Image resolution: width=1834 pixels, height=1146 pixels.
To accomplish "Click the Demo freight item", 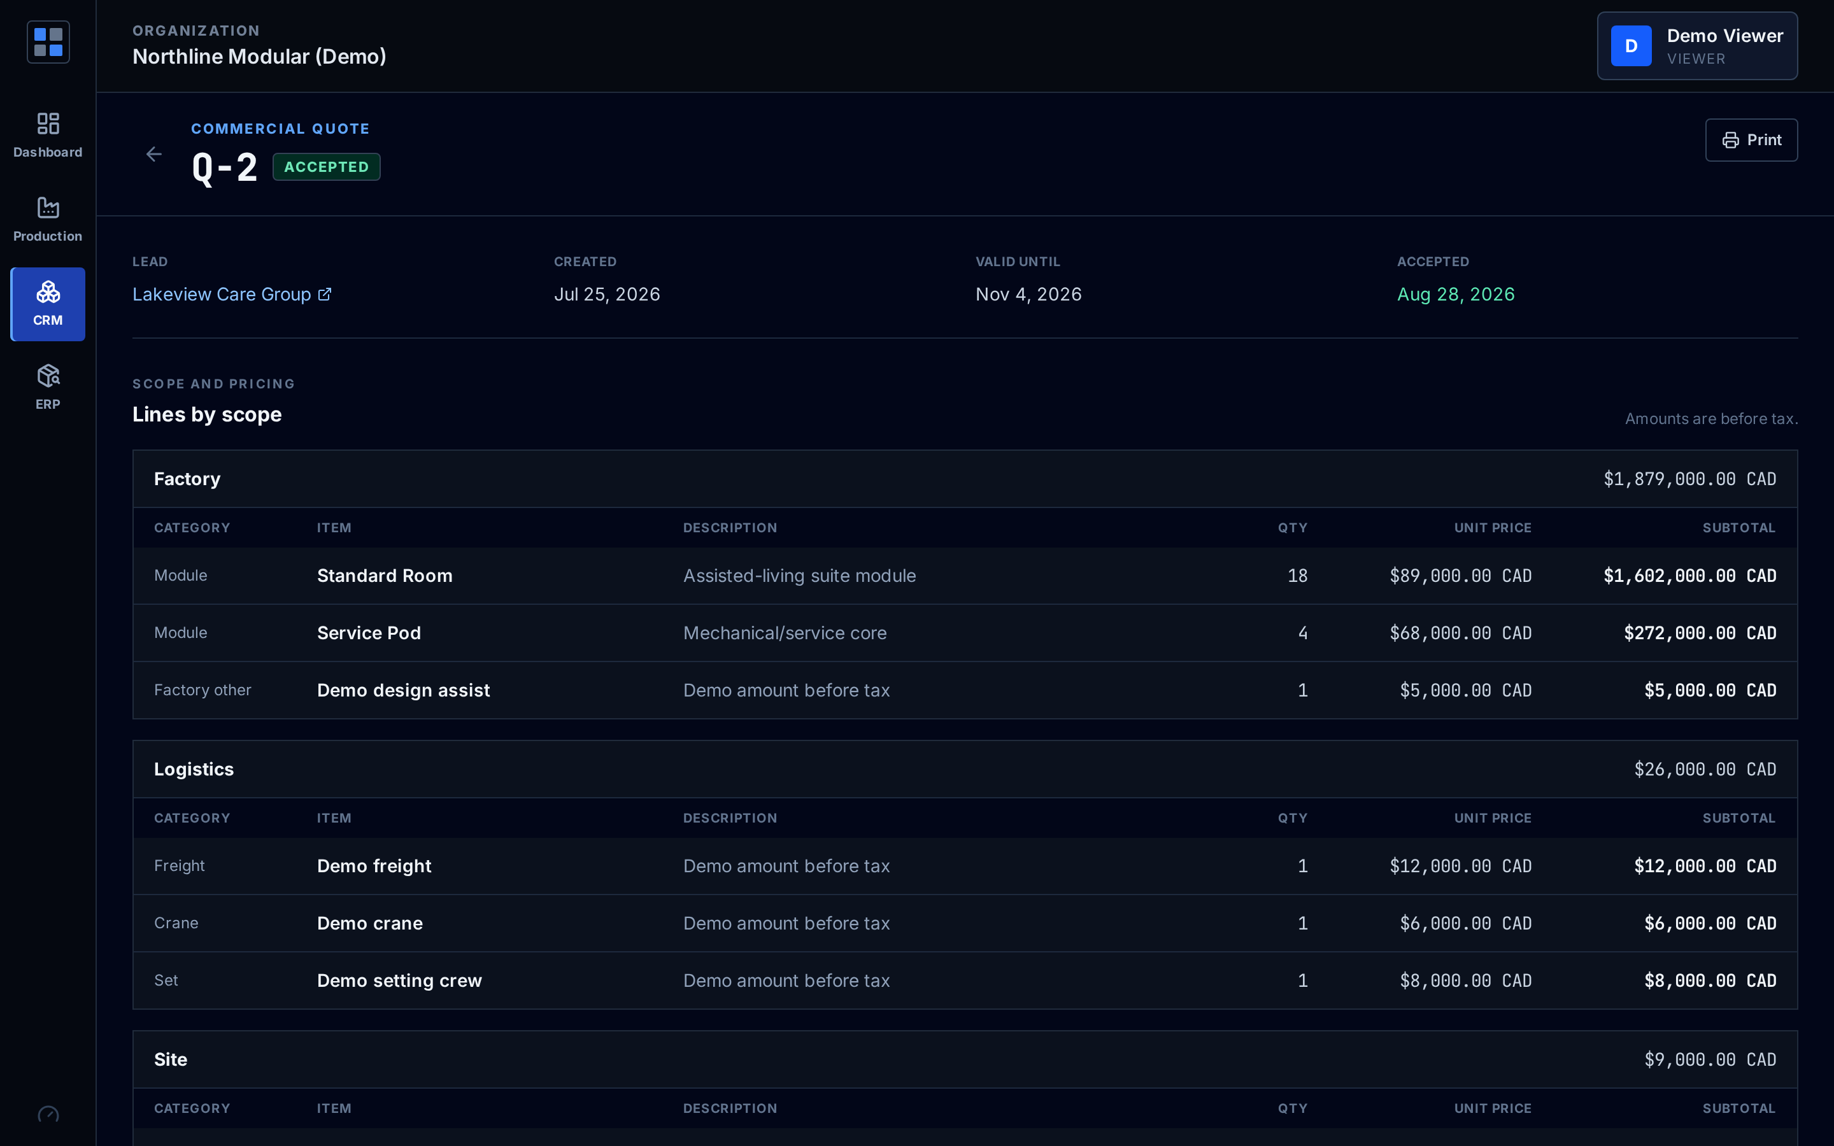I will [x=374, y=867].
